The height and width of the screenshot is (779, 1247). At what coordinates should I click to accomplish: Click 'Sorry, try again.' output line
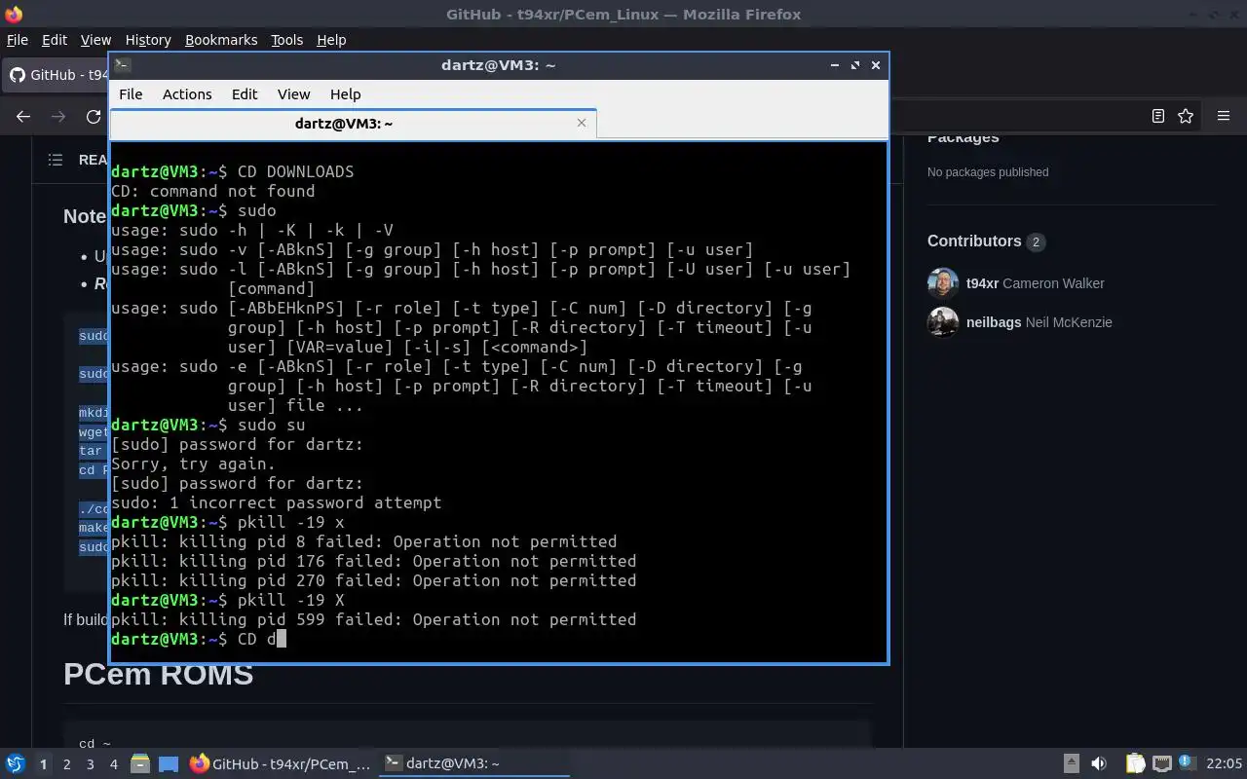pyautogui.click(x=194, y=464)
